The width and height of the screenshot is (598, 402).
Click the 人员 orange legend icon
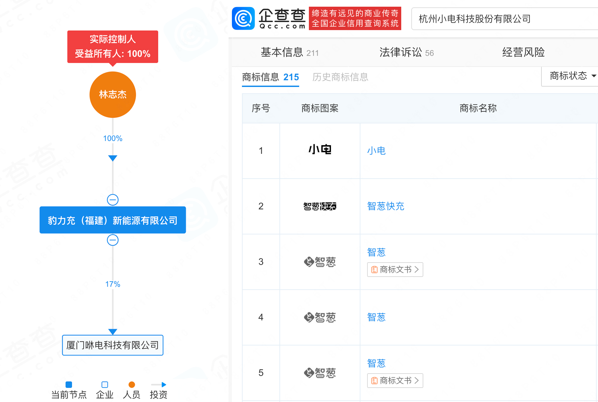click(x=132, y=385)
